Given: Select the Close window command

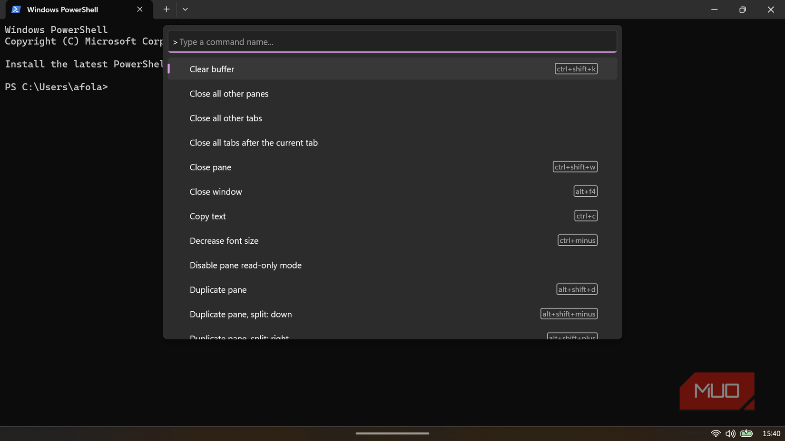Looking at the screenshot, I should pyautogui.click(x=392, y=192).
